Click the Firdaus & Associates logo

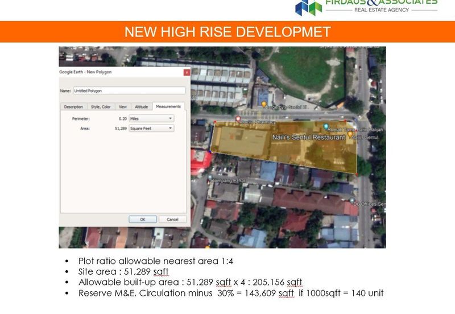tap(309, 7)
